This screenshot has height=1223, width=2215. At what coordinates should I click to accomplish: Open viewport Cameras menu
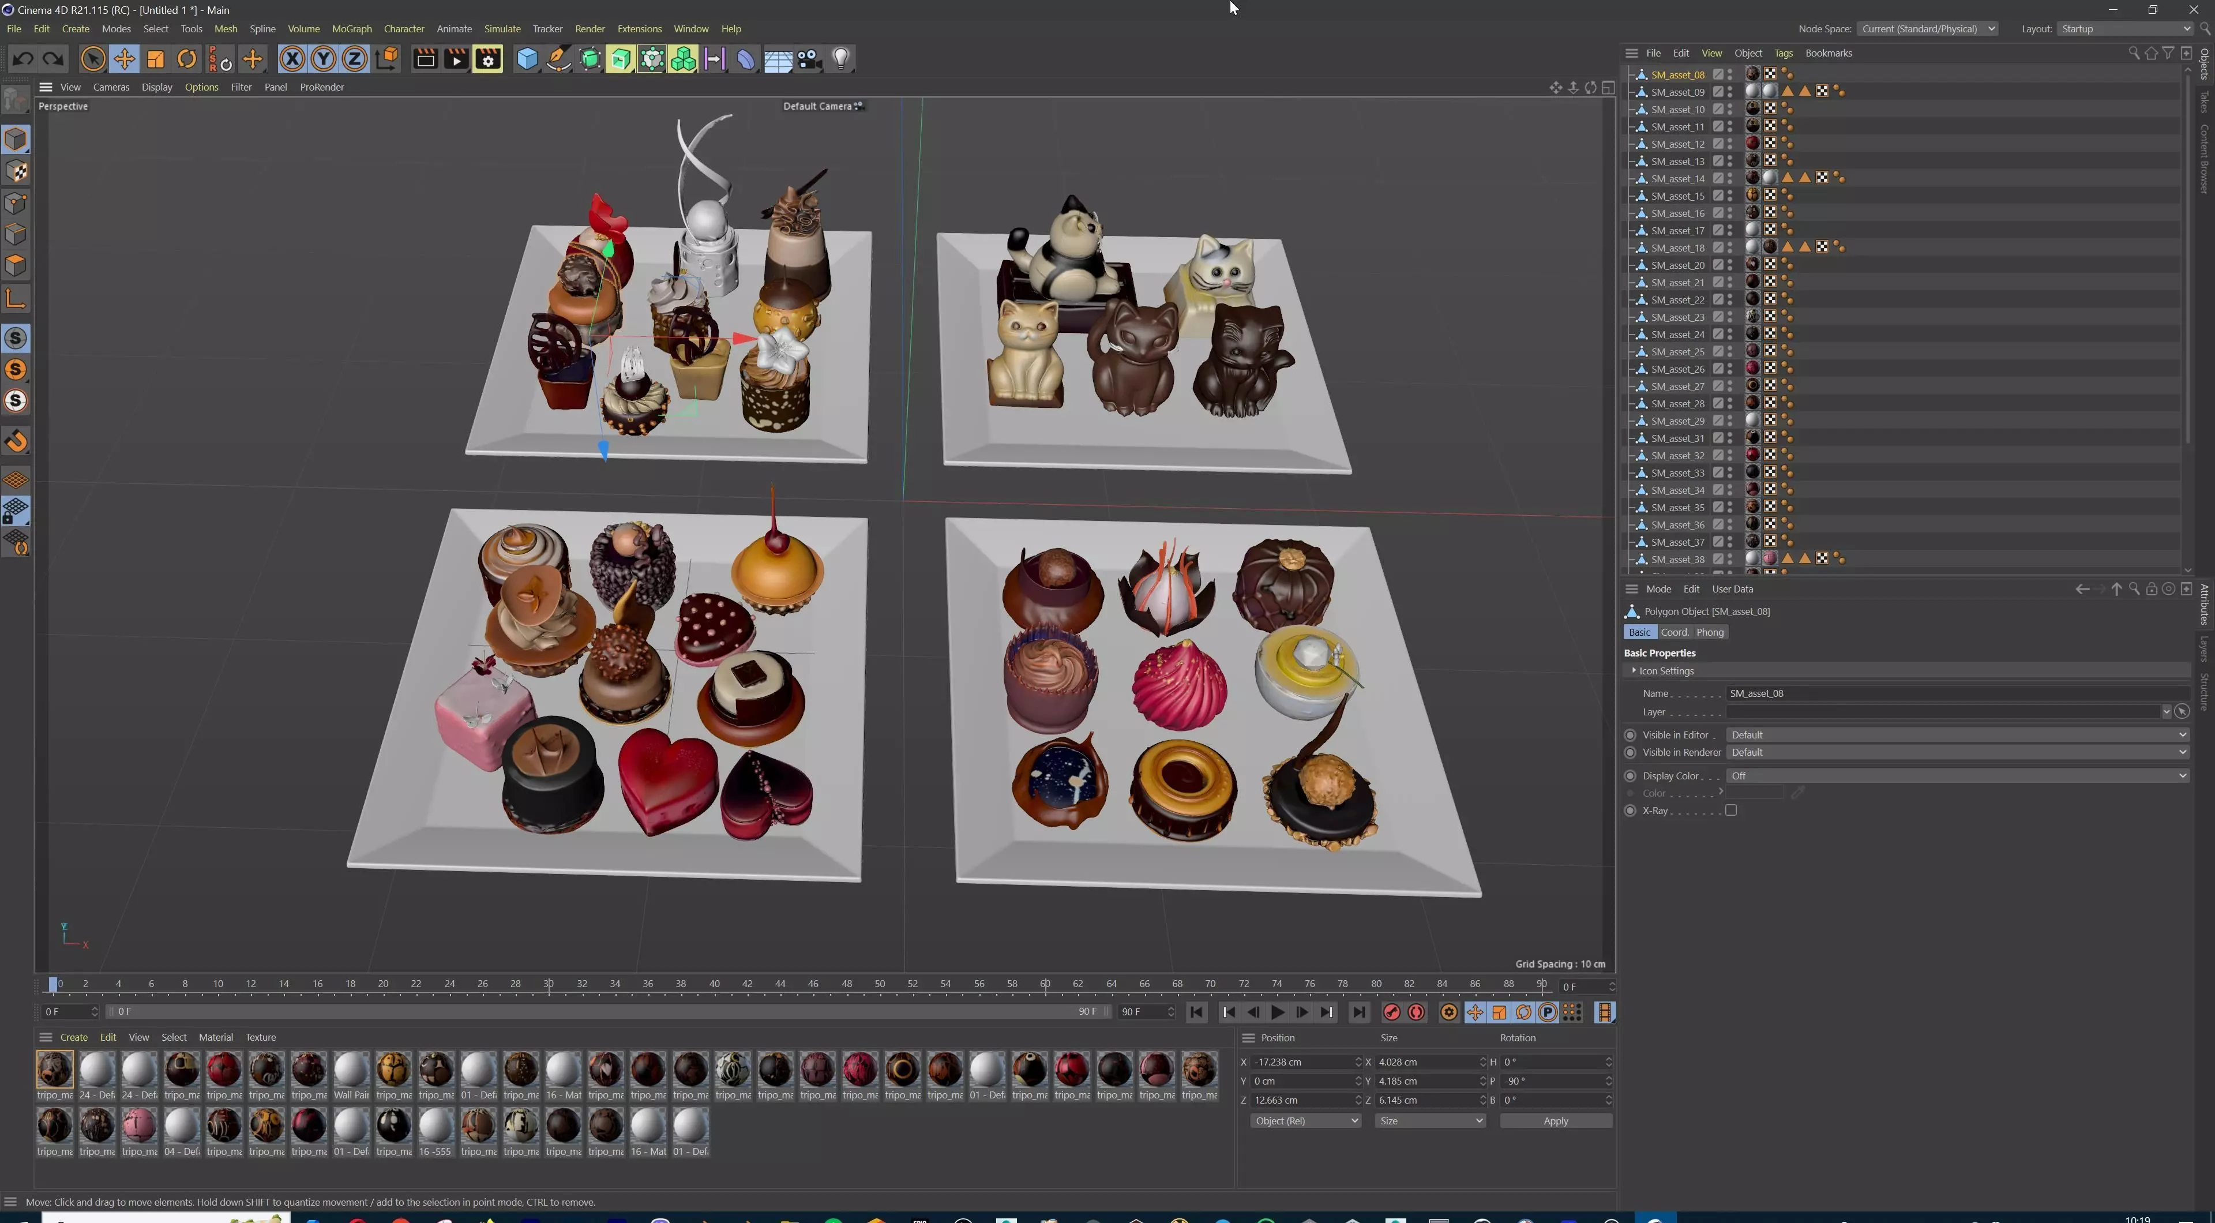click(x=111, y=87)
